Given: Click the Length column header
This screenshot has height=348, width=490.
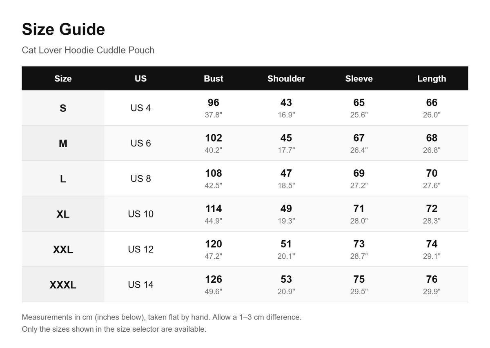Looking at the screenshot, I should [x=432, y=79].
